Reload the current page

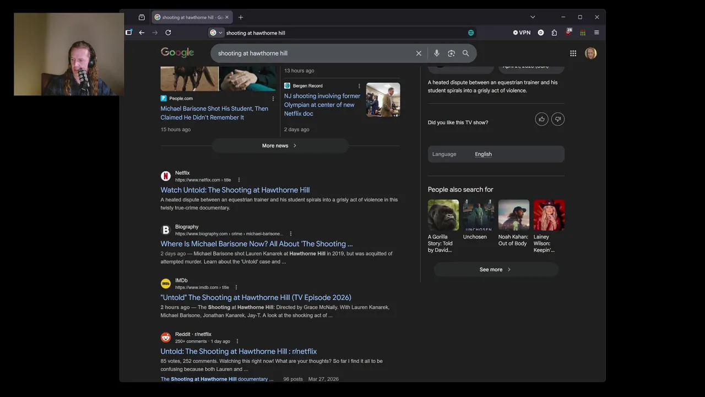pyautogui.click(x=168, y=33)
